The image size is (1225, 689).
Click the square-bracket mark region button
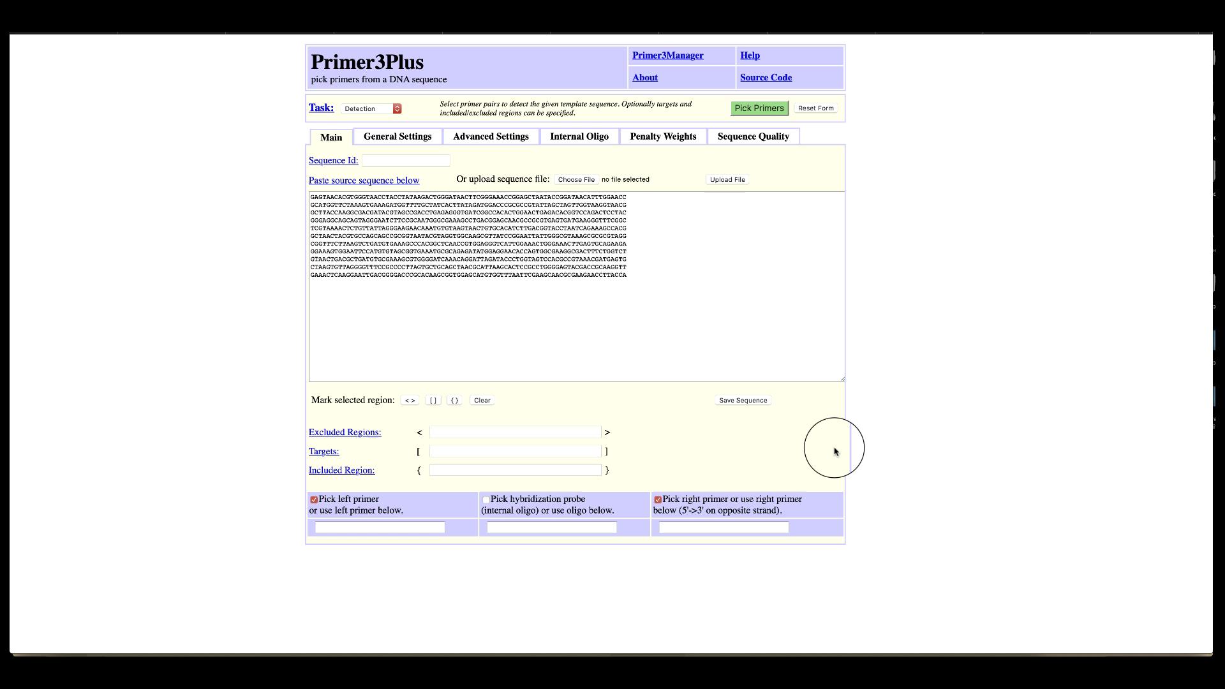(x=433, y=401)
